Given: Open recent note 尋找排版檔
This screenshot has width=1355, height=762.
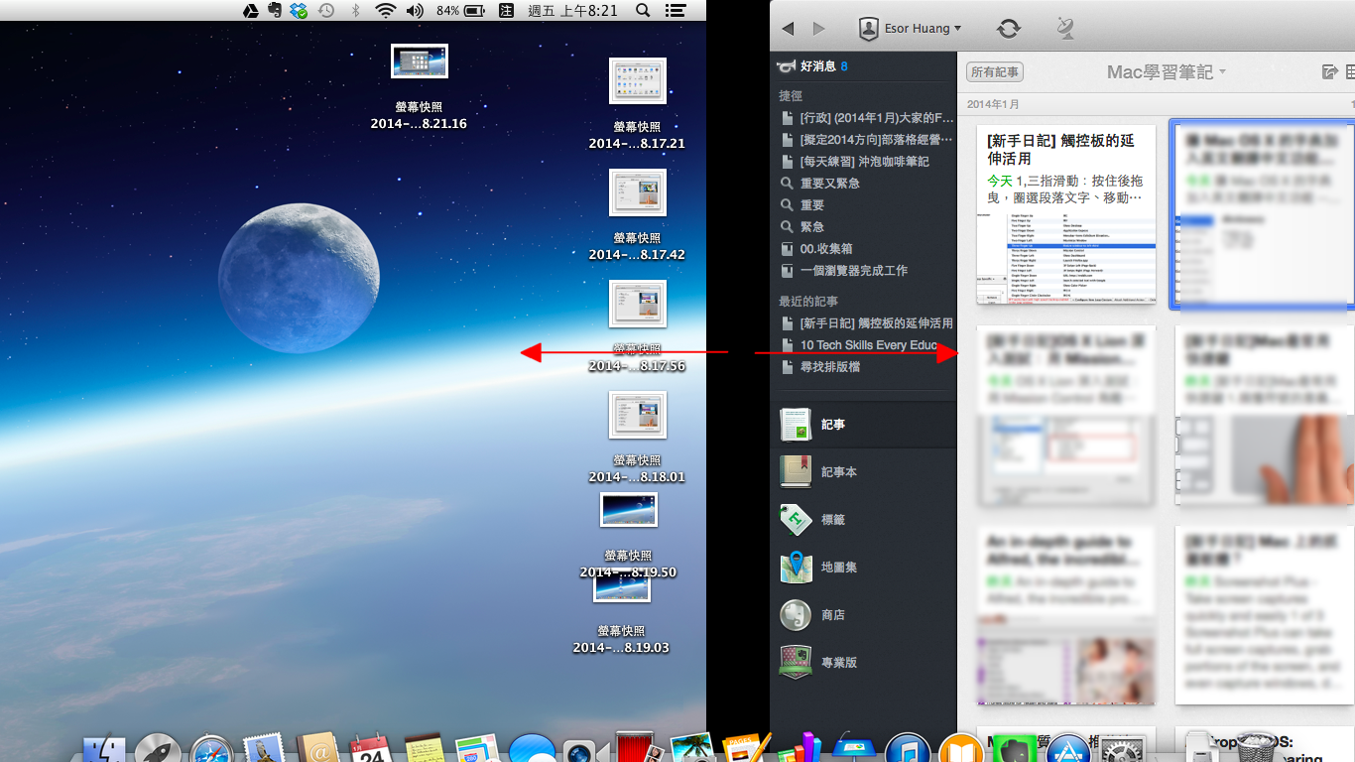Looking at the screenshot, I should pos(820,367).
